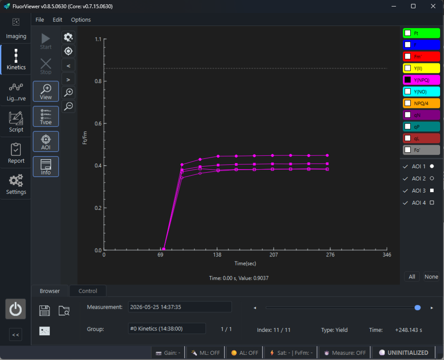This screenshot has width=444, height=360.
Task: Open chart settings gear icon
Action: tap(68, 37)
